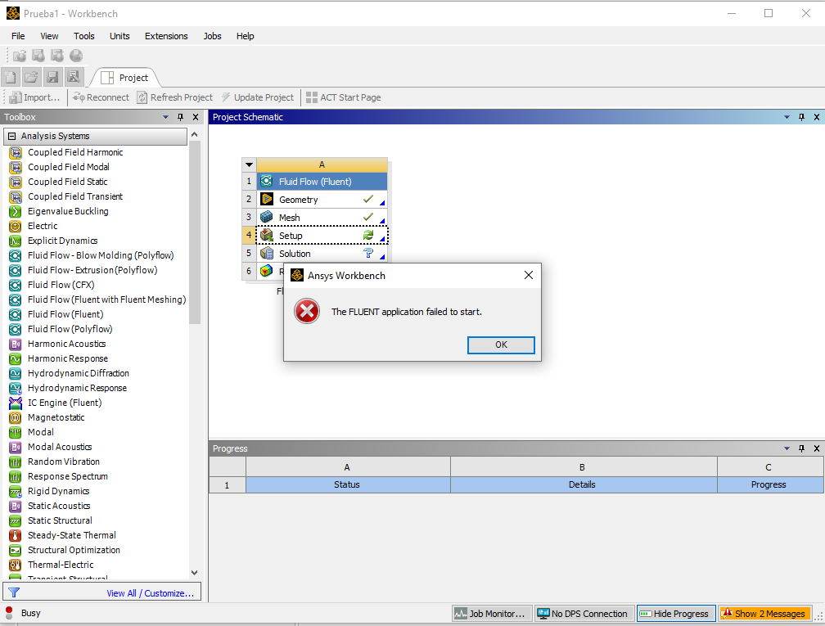Select Coupled Field Harmonic in Toolbox
Image resolution: width=825 pixels, height=626 pixels.
point(75,152)
